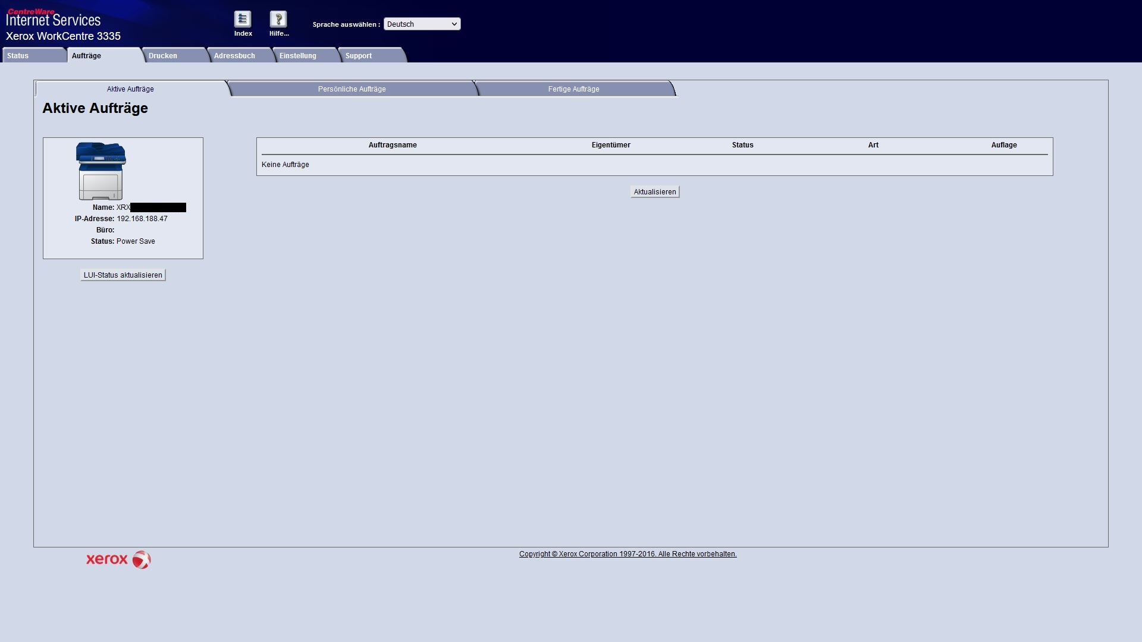Click the Xerox logo in footer
This screenshot has width=1142, height=642.
118,559
